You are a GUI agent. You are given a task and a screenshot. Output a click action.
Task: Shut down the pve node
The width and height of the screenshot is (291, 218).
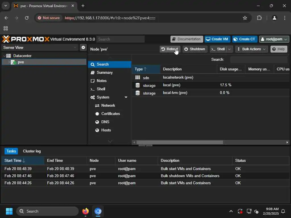(x=195, y=49)
